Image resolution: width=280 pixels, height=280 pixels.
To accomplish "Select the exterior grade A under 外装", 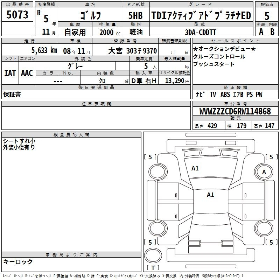I will point(260,31).
